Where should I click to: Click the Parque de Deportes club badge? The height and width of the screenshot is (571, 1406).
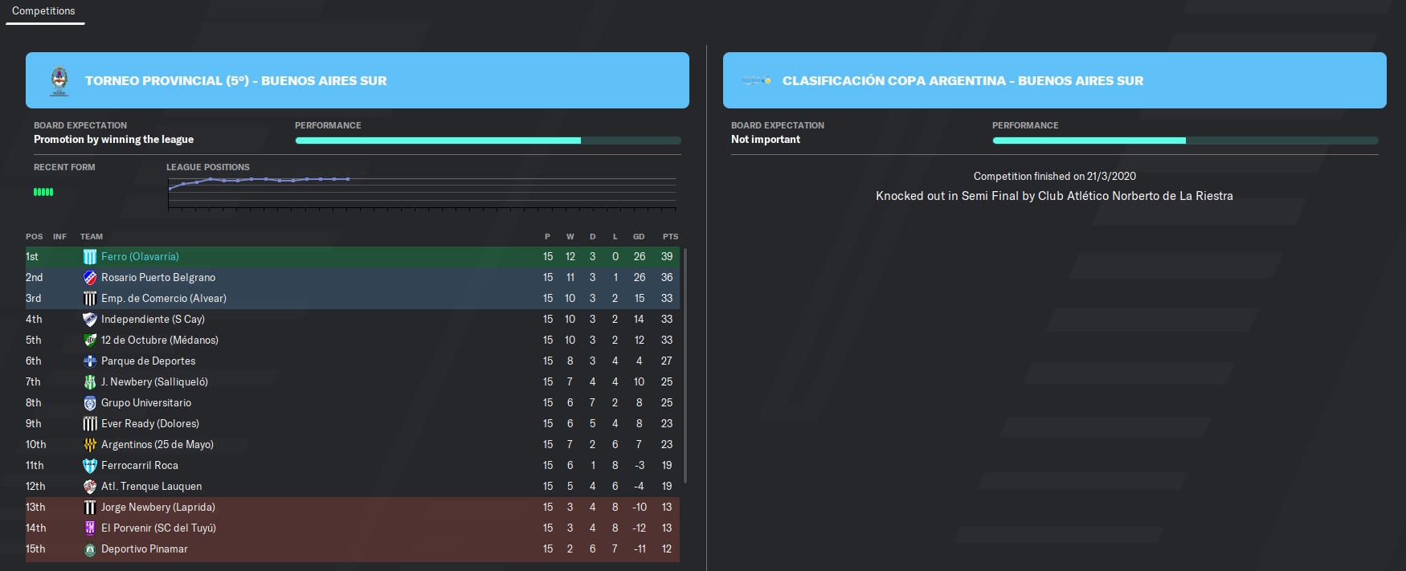click(x=90, y=361)
